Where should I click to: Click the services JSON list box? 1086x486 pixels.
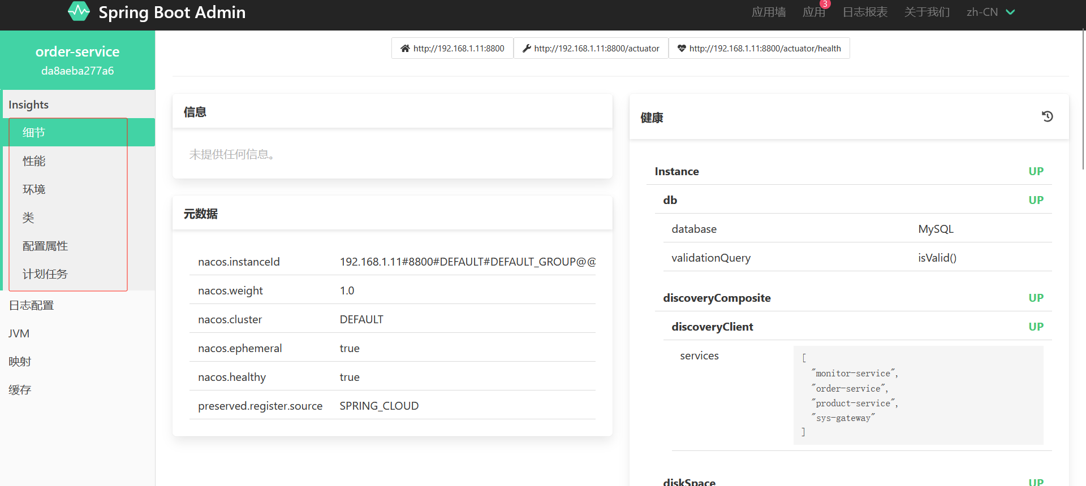[x=918, y=395]
